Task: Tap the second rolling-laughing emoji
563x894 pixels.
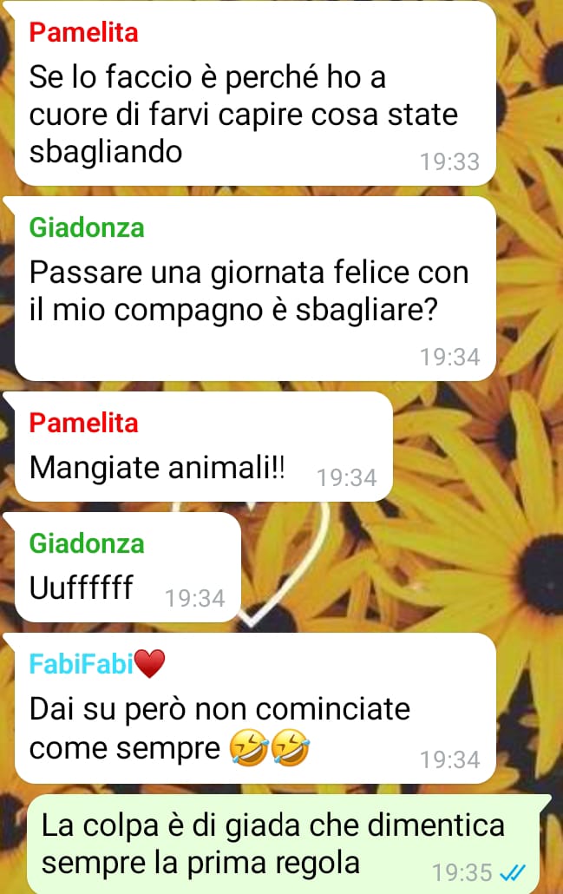Action: (x=290, y=747)
